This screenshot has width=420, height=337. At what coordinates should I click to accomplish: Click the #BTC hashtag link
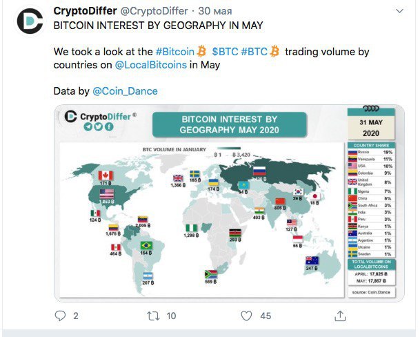point(254,52)
